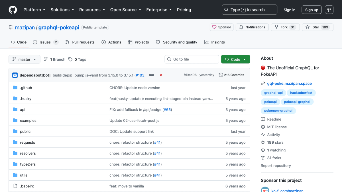Click Report repository link

[276, 166]
